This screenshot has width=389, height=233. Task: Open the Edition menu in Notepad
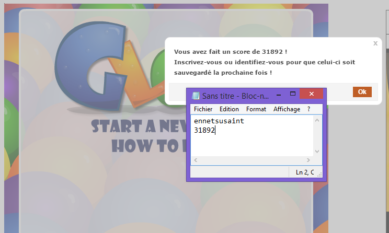click(x=229, y=109)
